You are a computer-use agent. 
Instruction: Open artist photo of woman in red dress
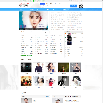point(51,81)
